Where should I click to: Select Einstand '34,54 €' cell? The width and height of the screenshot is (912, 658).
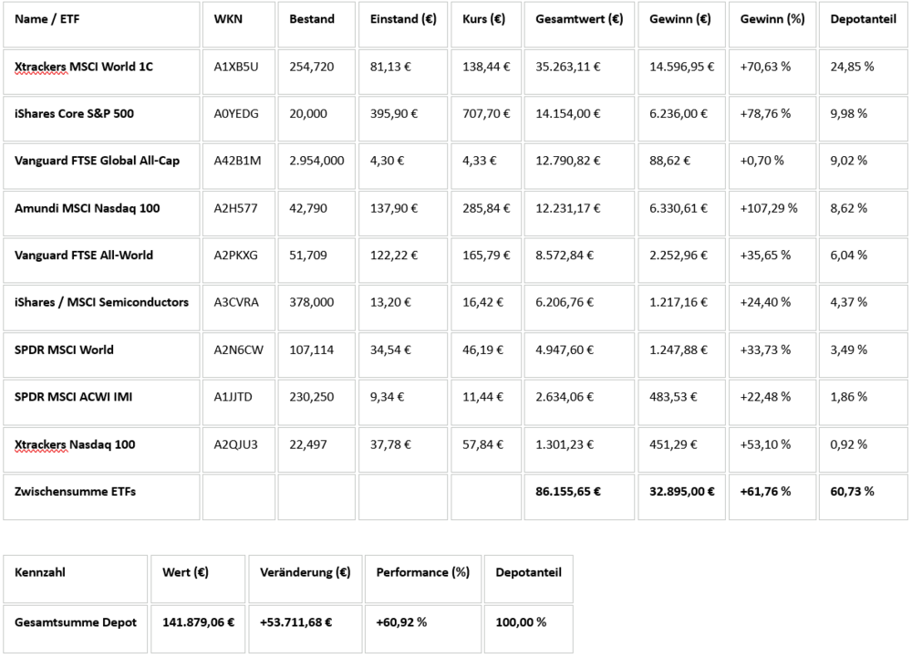403,356
